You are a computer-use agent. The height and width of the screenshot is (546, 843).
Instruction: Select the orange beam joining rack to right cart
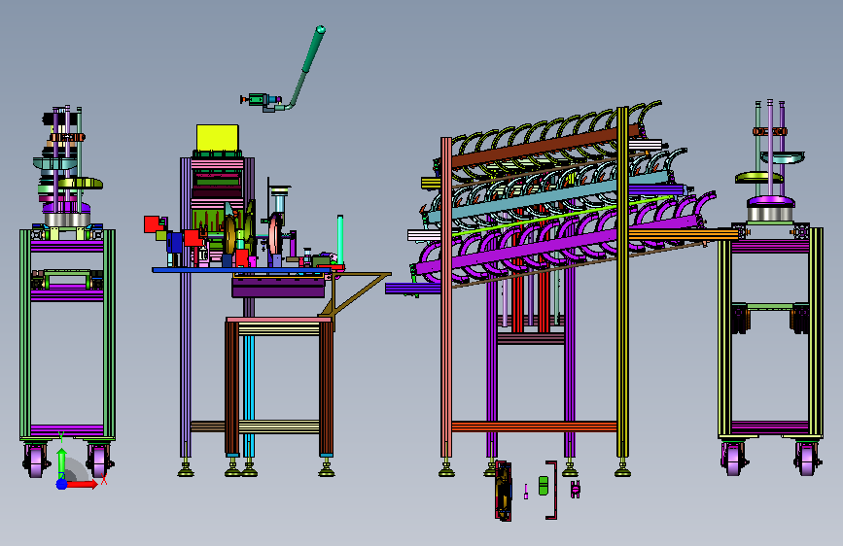click(x=684, y=235)
